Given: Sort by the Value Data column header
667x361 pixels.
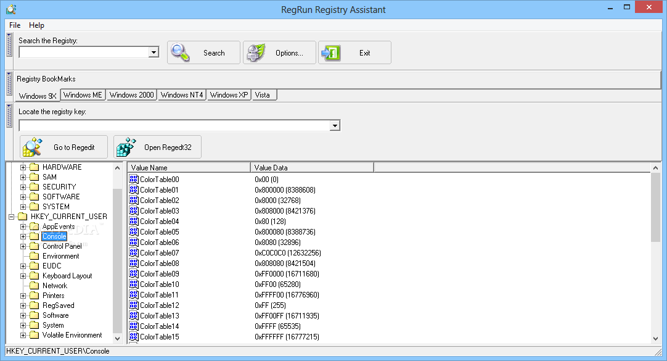Looking at the screenshot, I should [312, 168].
